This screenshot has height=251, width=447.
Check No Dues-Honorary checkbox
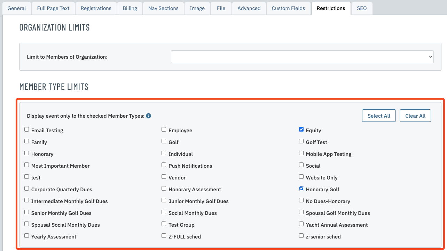301,200
